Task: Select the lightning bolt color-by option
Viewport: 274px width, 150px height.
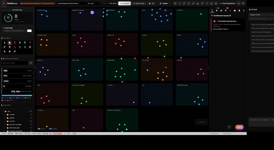Action: coord(30,43)
